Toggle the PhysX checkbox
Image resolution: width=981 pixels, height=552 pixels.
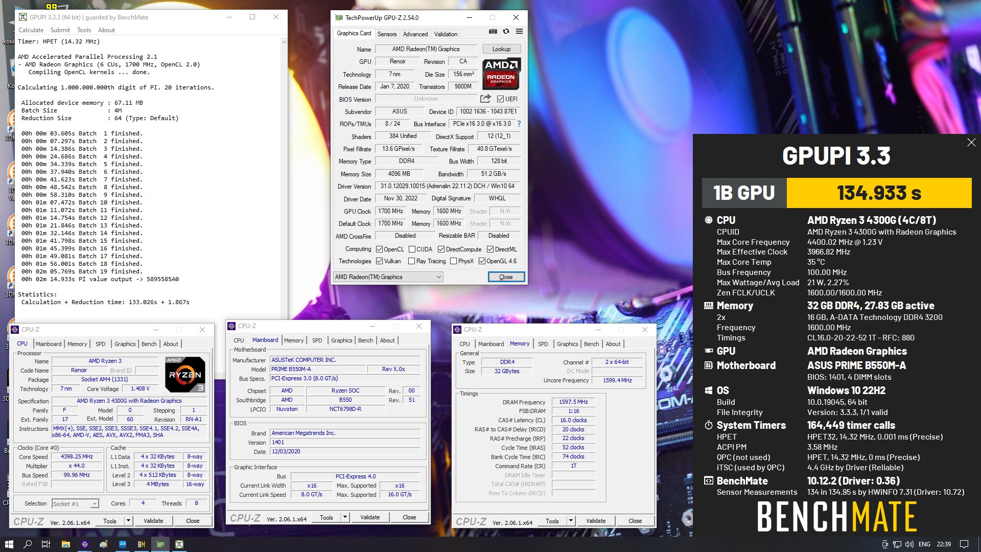click(x=453, y=261)
